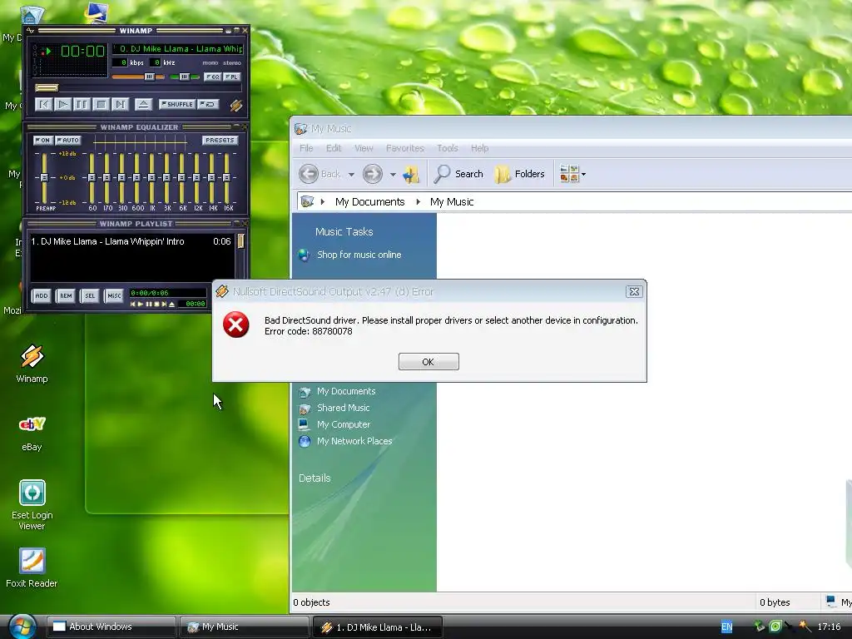The width and height of the screenshot is (852, 639).
Task: Open Shared Music link
Action: (343, 408)
